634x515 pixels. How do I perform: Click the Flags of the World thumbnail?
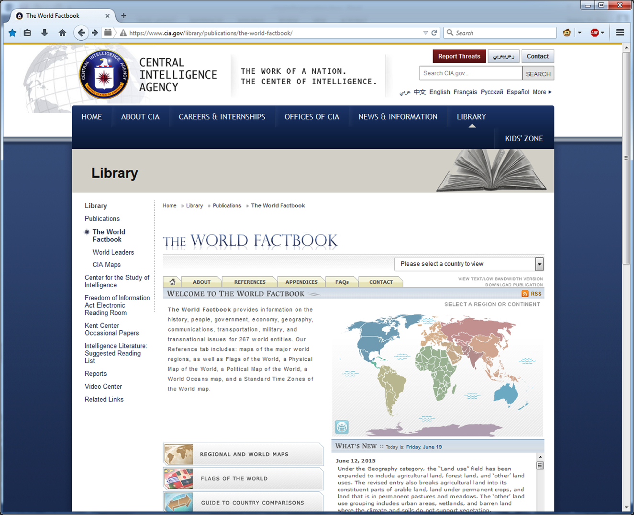pyautogui.click(x=178, y=479)
